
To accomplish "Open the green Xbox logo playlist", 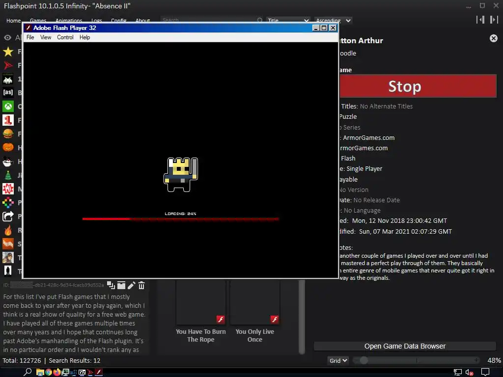I will (8, 107).
